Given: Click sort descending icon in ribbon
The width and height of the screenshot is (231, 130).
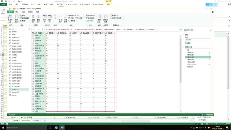Looking at the screenshot, I should 55,18.
